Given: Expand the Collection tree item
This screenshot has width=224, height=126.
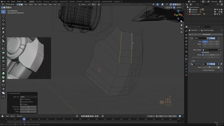Looking at the screenshot, I should tap(188, 9).
